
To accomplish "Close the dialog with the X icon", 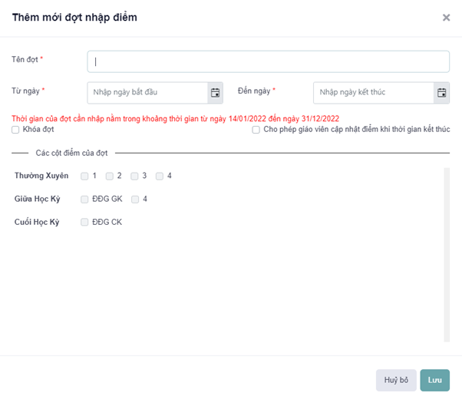I will pyautogui.click(x=446, y=17).
